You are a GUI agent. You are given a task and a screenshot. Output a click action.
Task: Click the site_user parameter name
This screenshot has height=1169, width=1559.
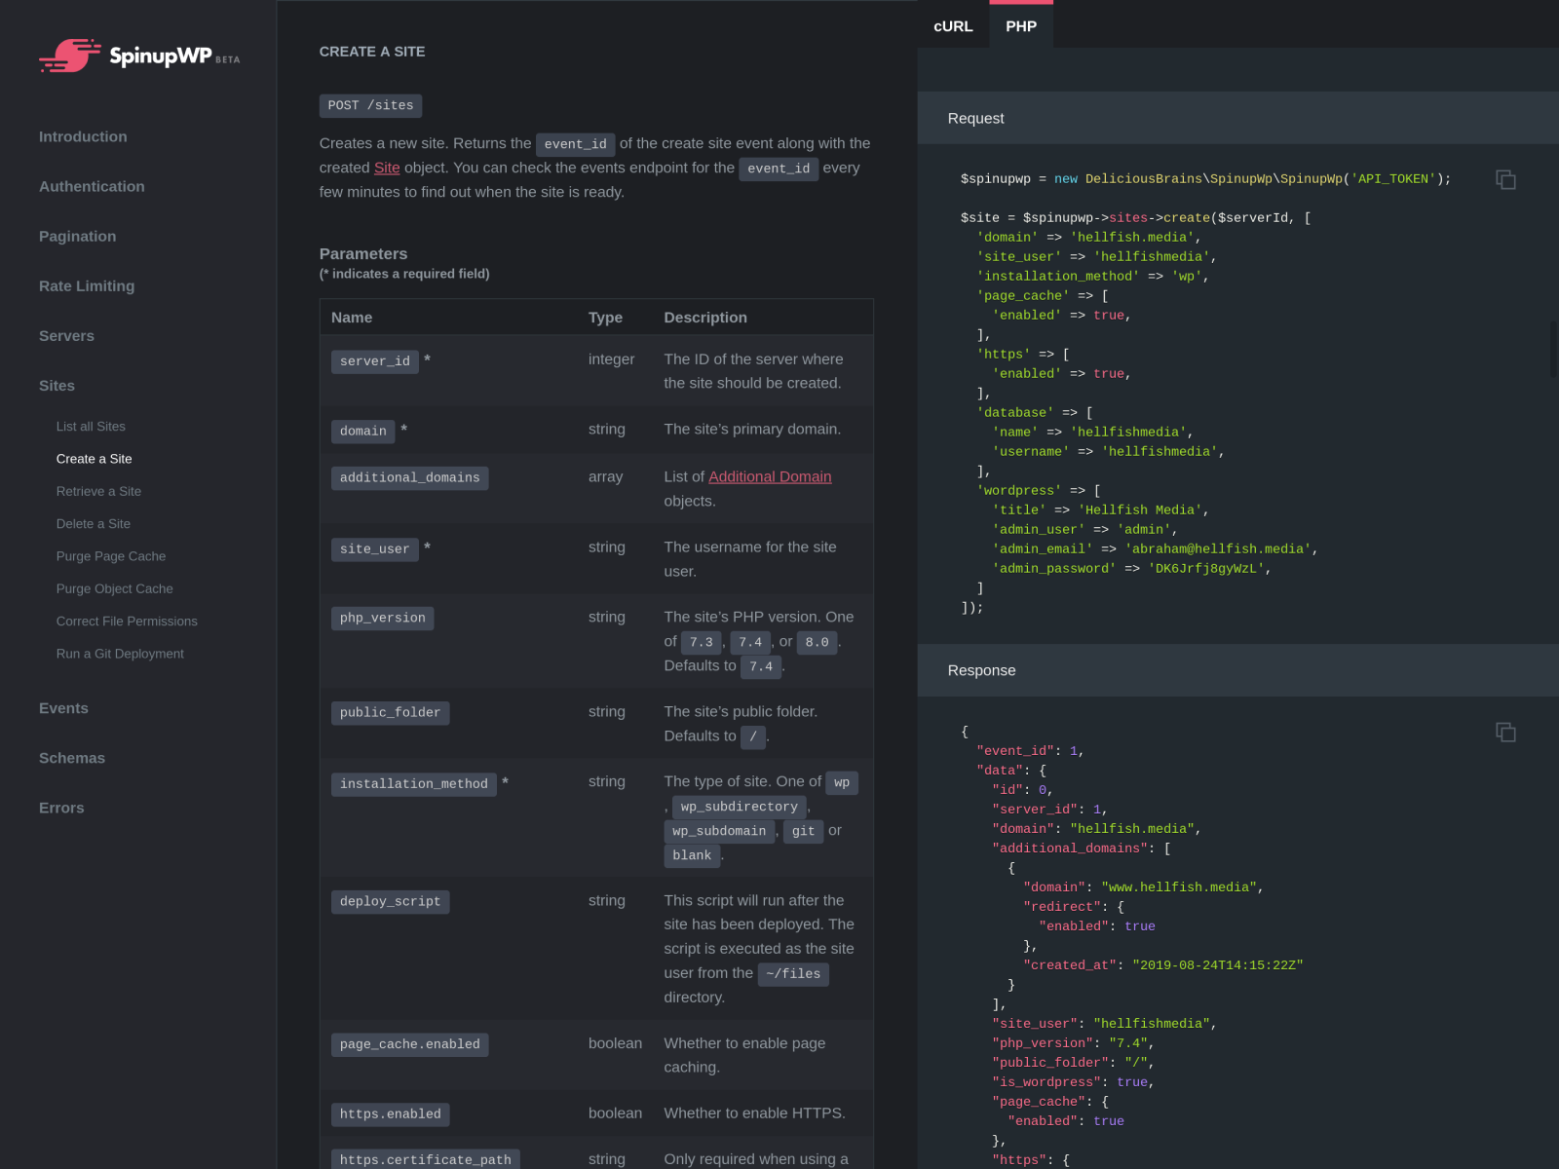click(375, 549)
